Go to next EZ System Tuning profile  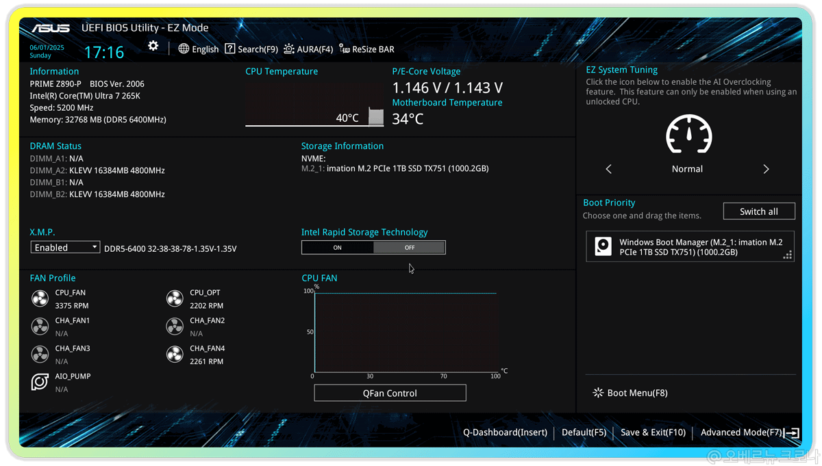point(766,169)
